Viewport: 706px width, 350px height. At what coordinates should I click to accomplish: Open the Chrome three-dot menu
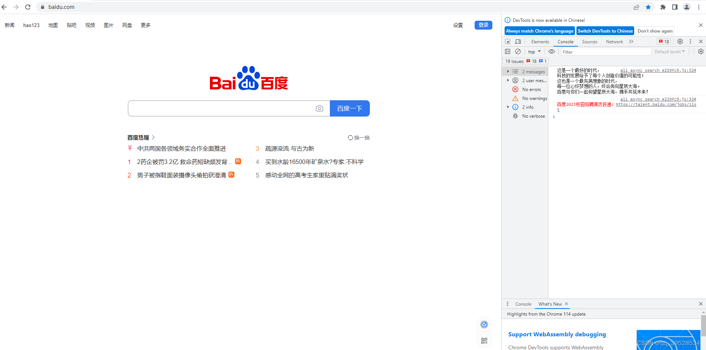pyautogui.click(x=699, y=7)
